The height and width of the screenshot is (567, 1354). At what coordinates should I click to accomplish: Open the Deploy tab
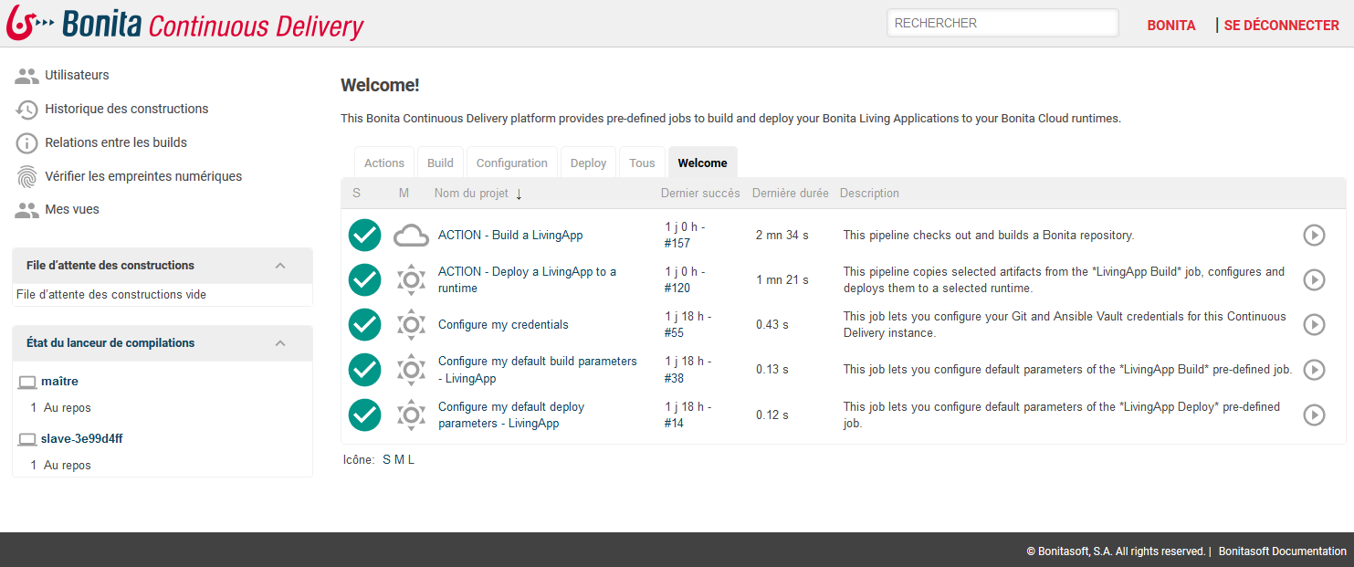pos(588,163)
